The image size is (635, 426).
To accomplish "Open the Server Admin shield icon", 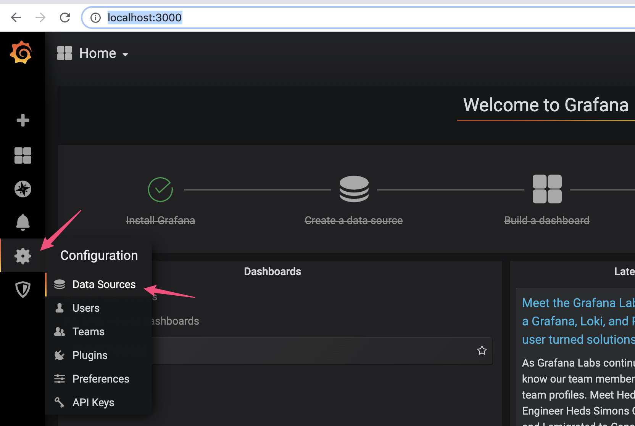I will tap(23, 290).
